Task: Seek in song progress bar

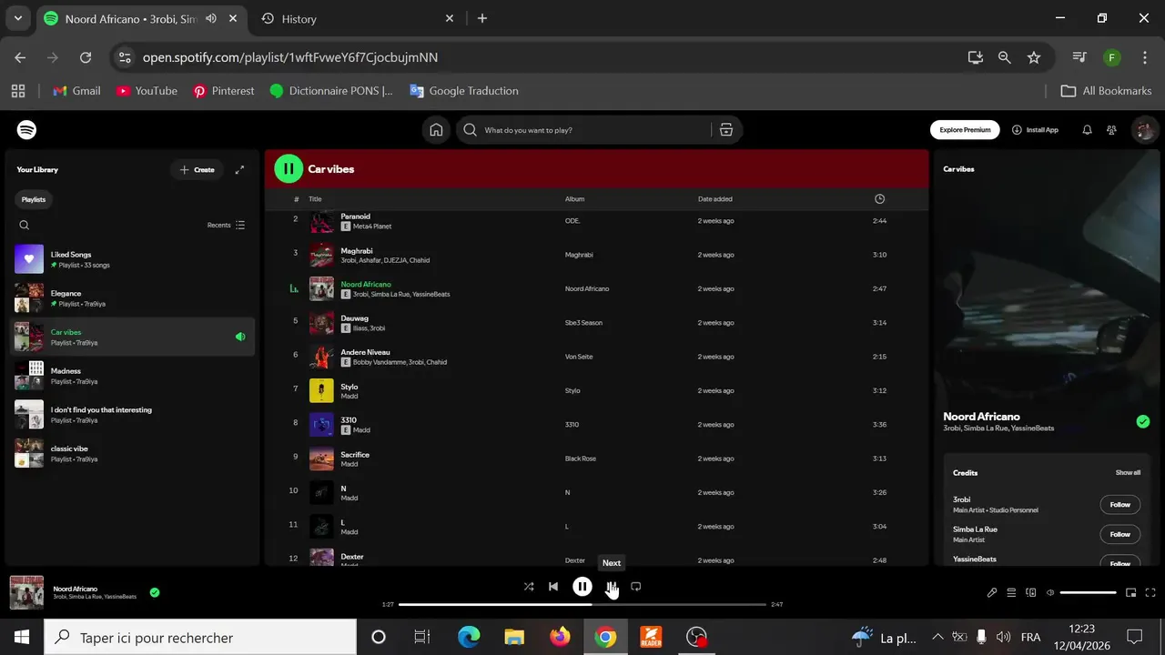Action: 582,604
